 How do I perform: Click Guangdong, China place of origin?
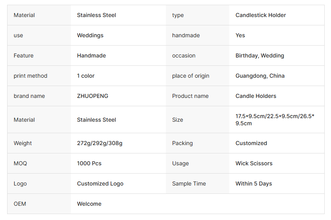pyautogui.click(x=260, y=76)
